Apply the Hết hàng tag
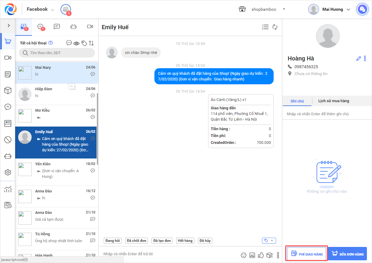Viewport: 372px width, 263px height. pos(185,240)
